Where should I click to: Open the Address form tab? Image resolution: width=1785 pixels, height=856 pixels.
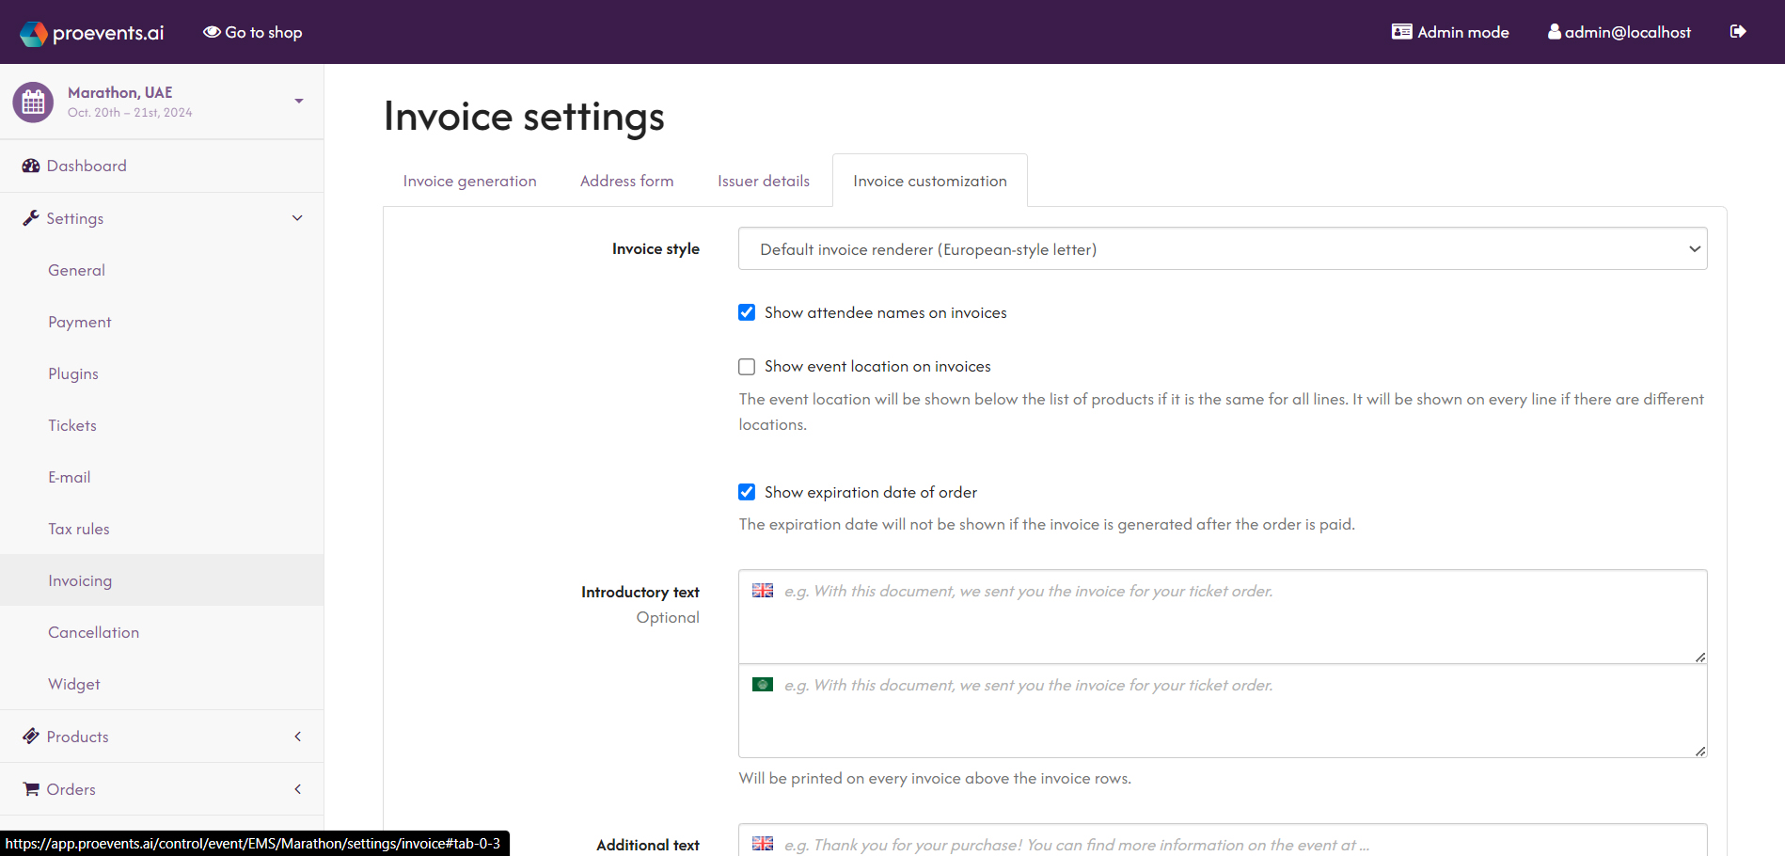(x=626, y=180)
